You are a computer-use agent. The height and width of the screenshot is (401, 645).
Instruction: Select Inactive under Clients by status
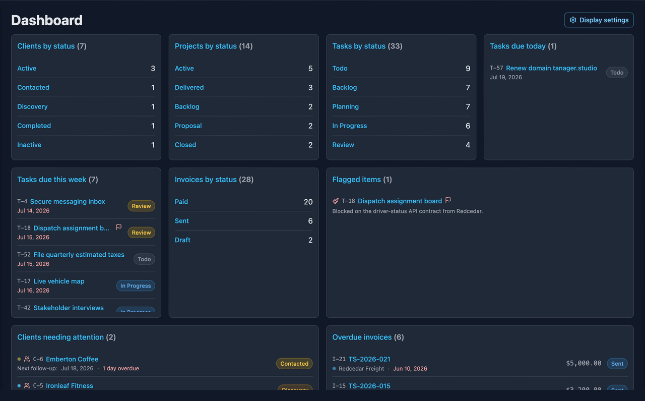tap(29, 145)
